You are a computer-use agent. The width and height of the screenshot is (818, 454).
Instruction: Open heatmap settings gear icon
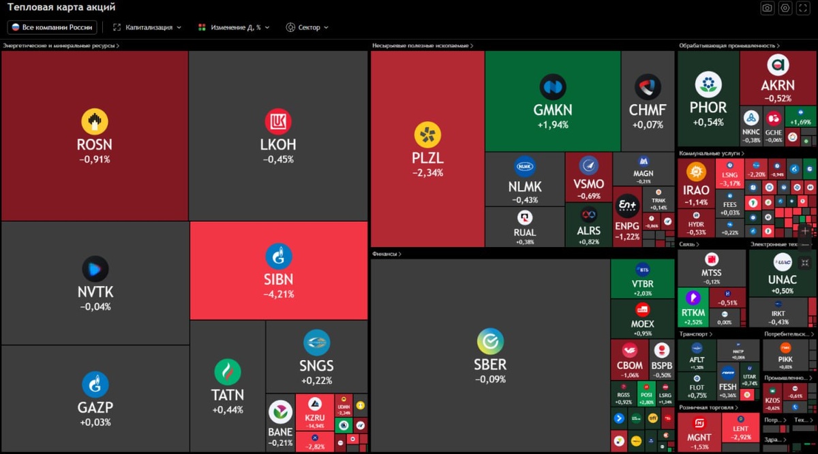click(x=785, y=8)
